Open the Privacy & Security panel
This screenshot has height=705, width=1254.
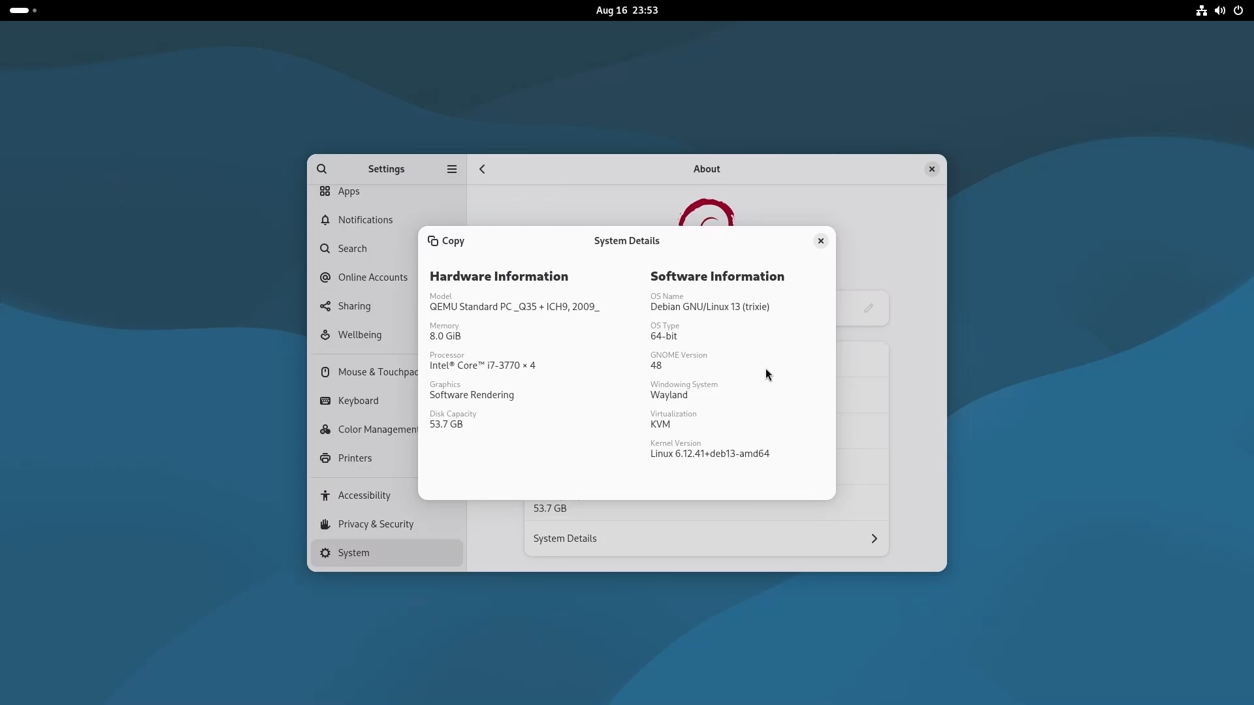(376, 524)
